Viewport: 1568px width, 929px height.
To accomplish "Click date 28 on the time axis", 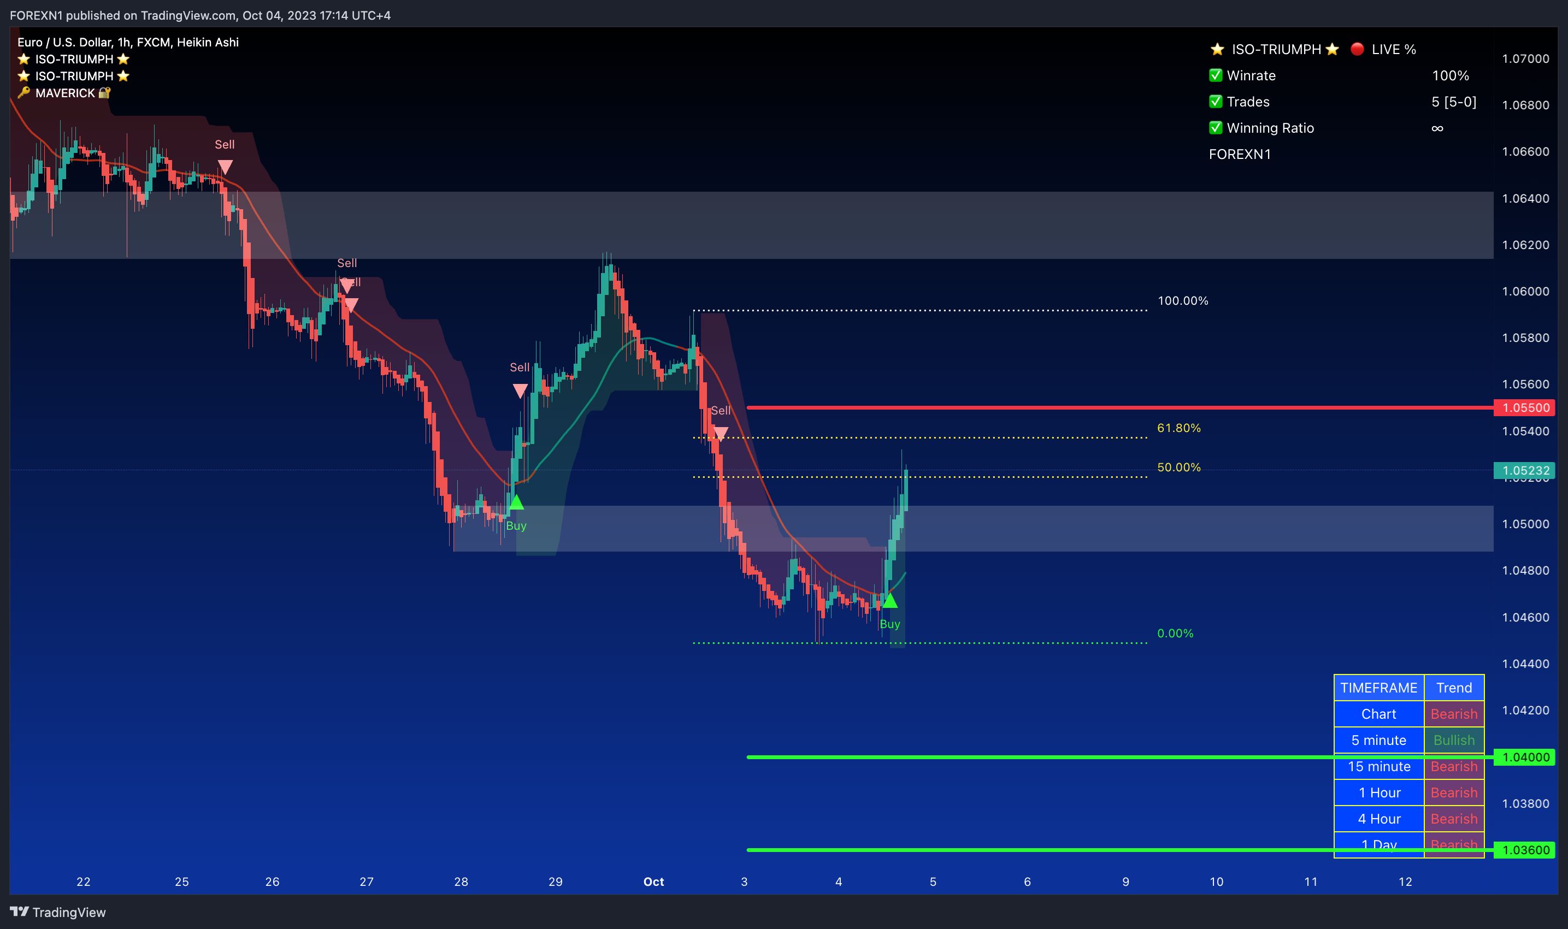I will pos(461,881).
